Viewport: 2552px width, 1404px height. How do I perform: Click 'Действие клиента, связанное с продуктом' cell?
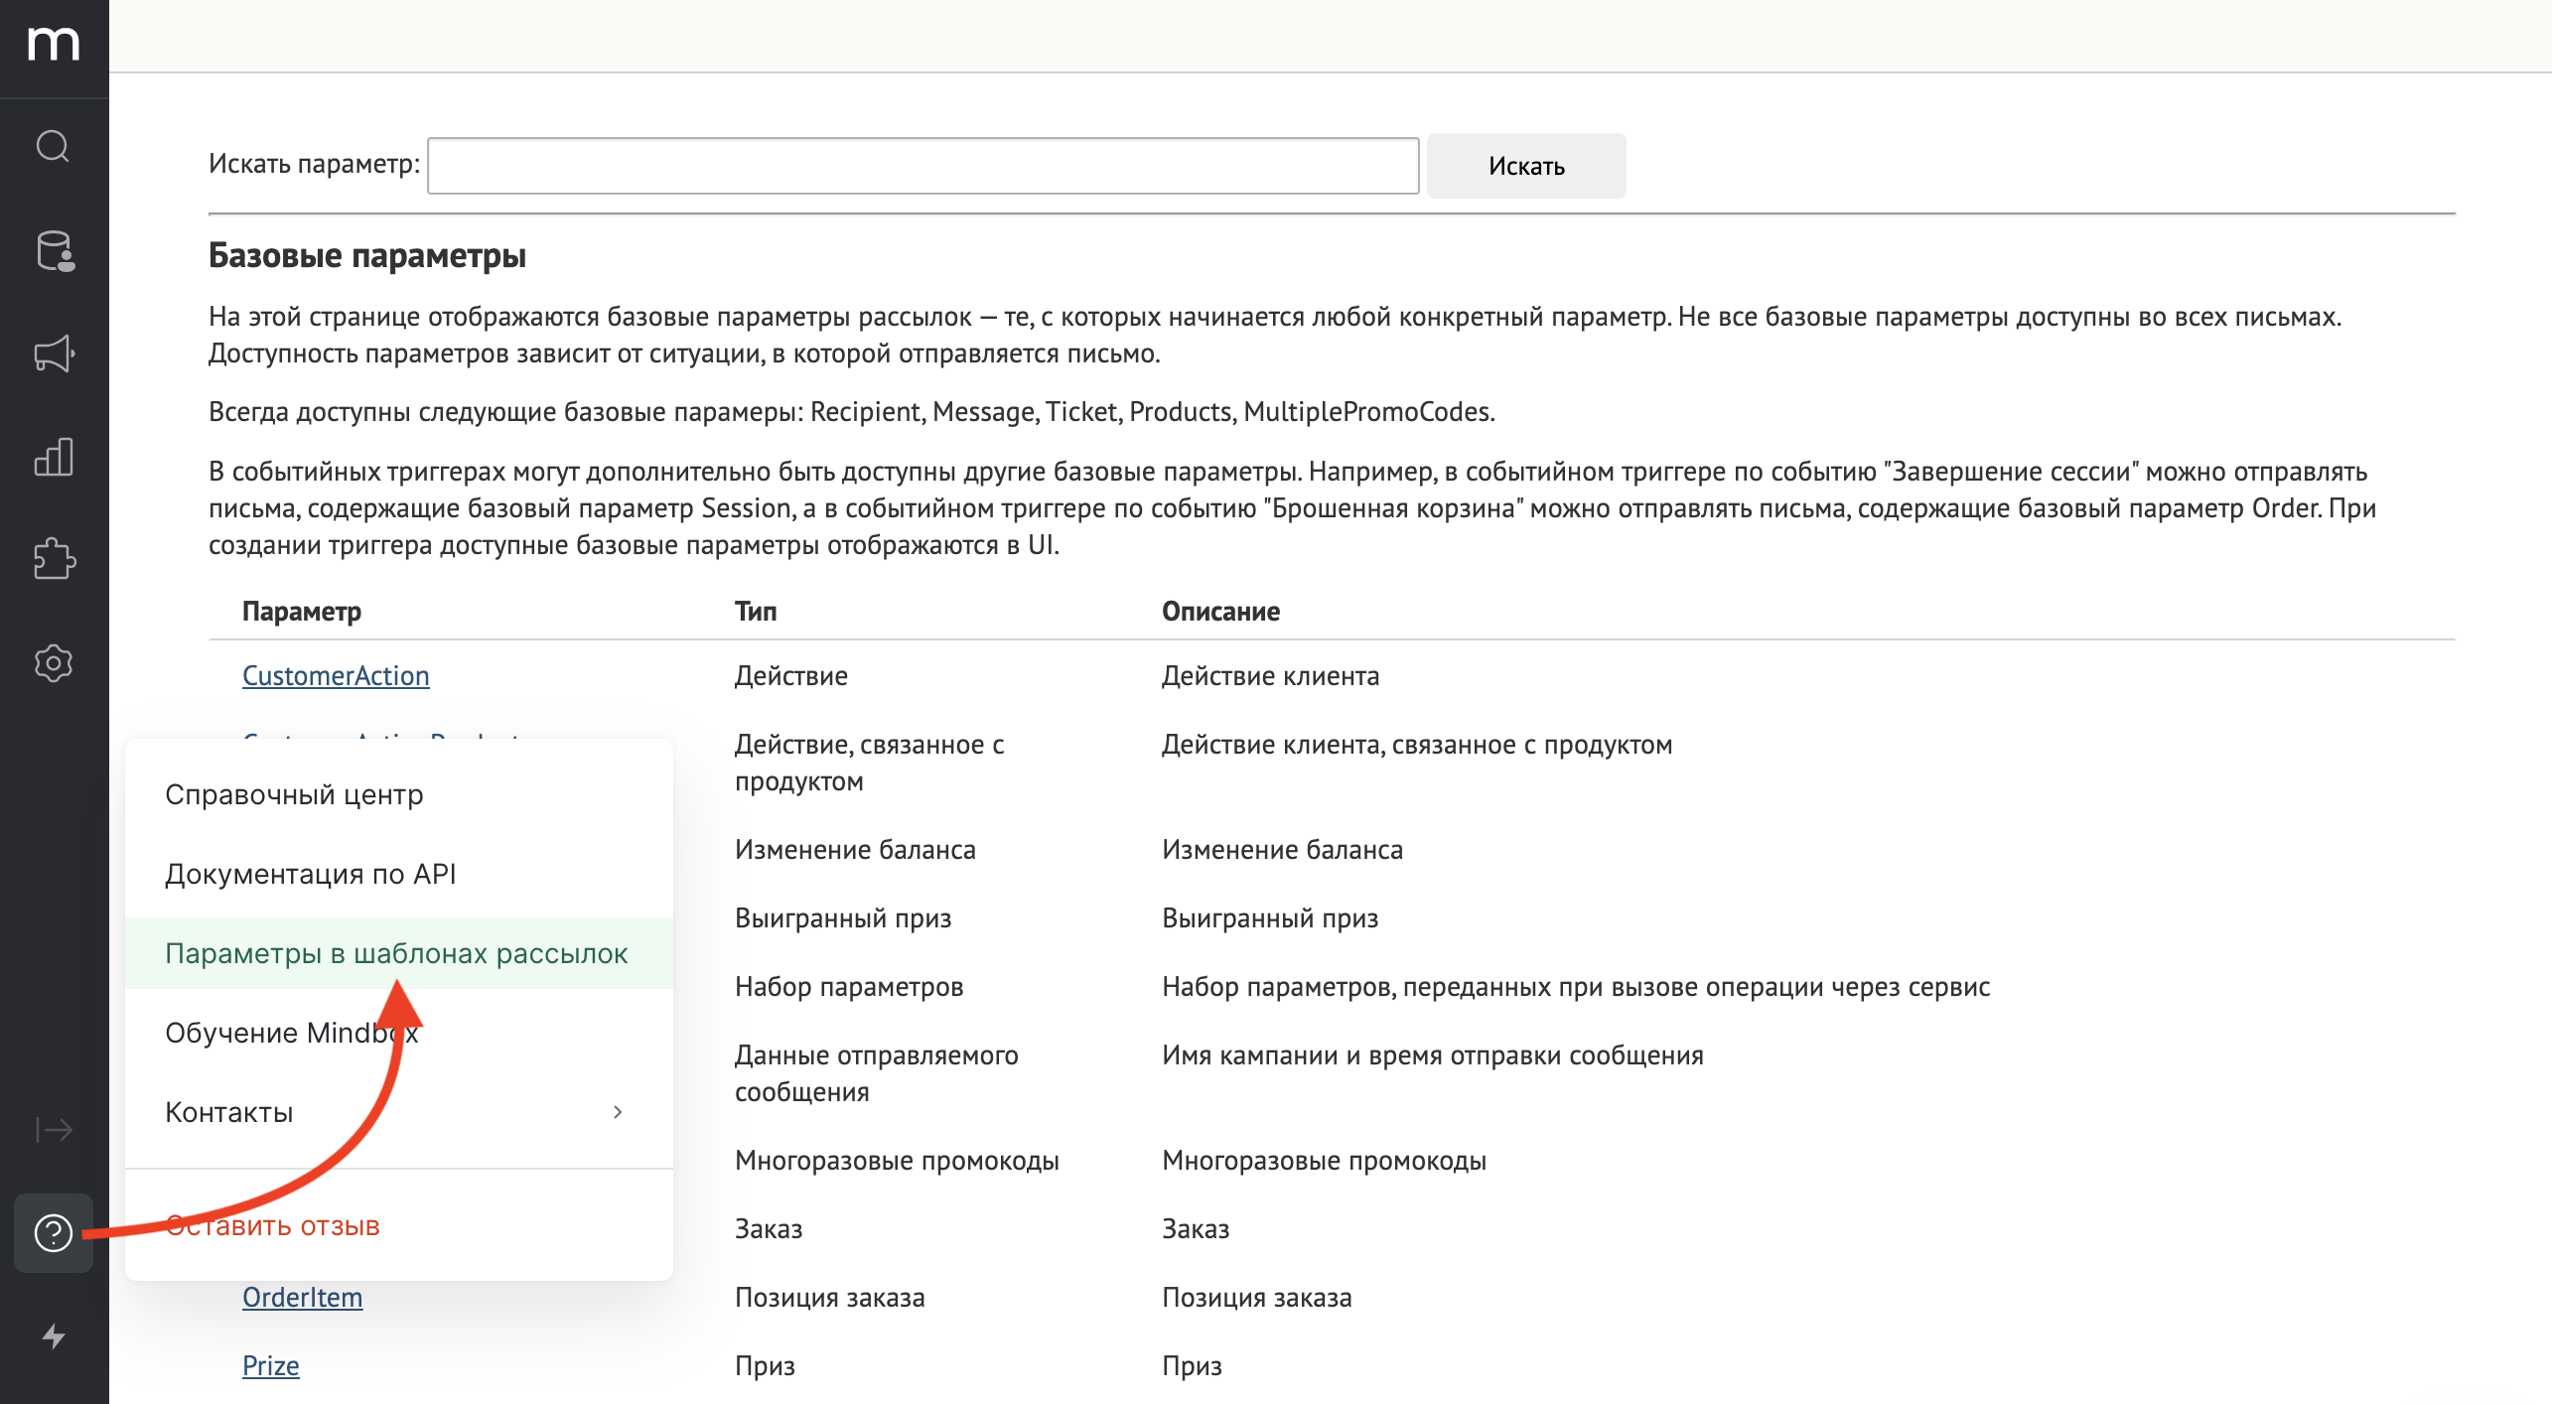pyautogui.click(x=1417, y=744)
